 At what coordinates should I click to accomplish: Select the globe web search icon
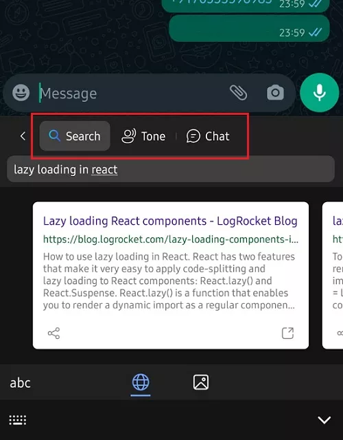pyautogui.click(x=141, y=382)
